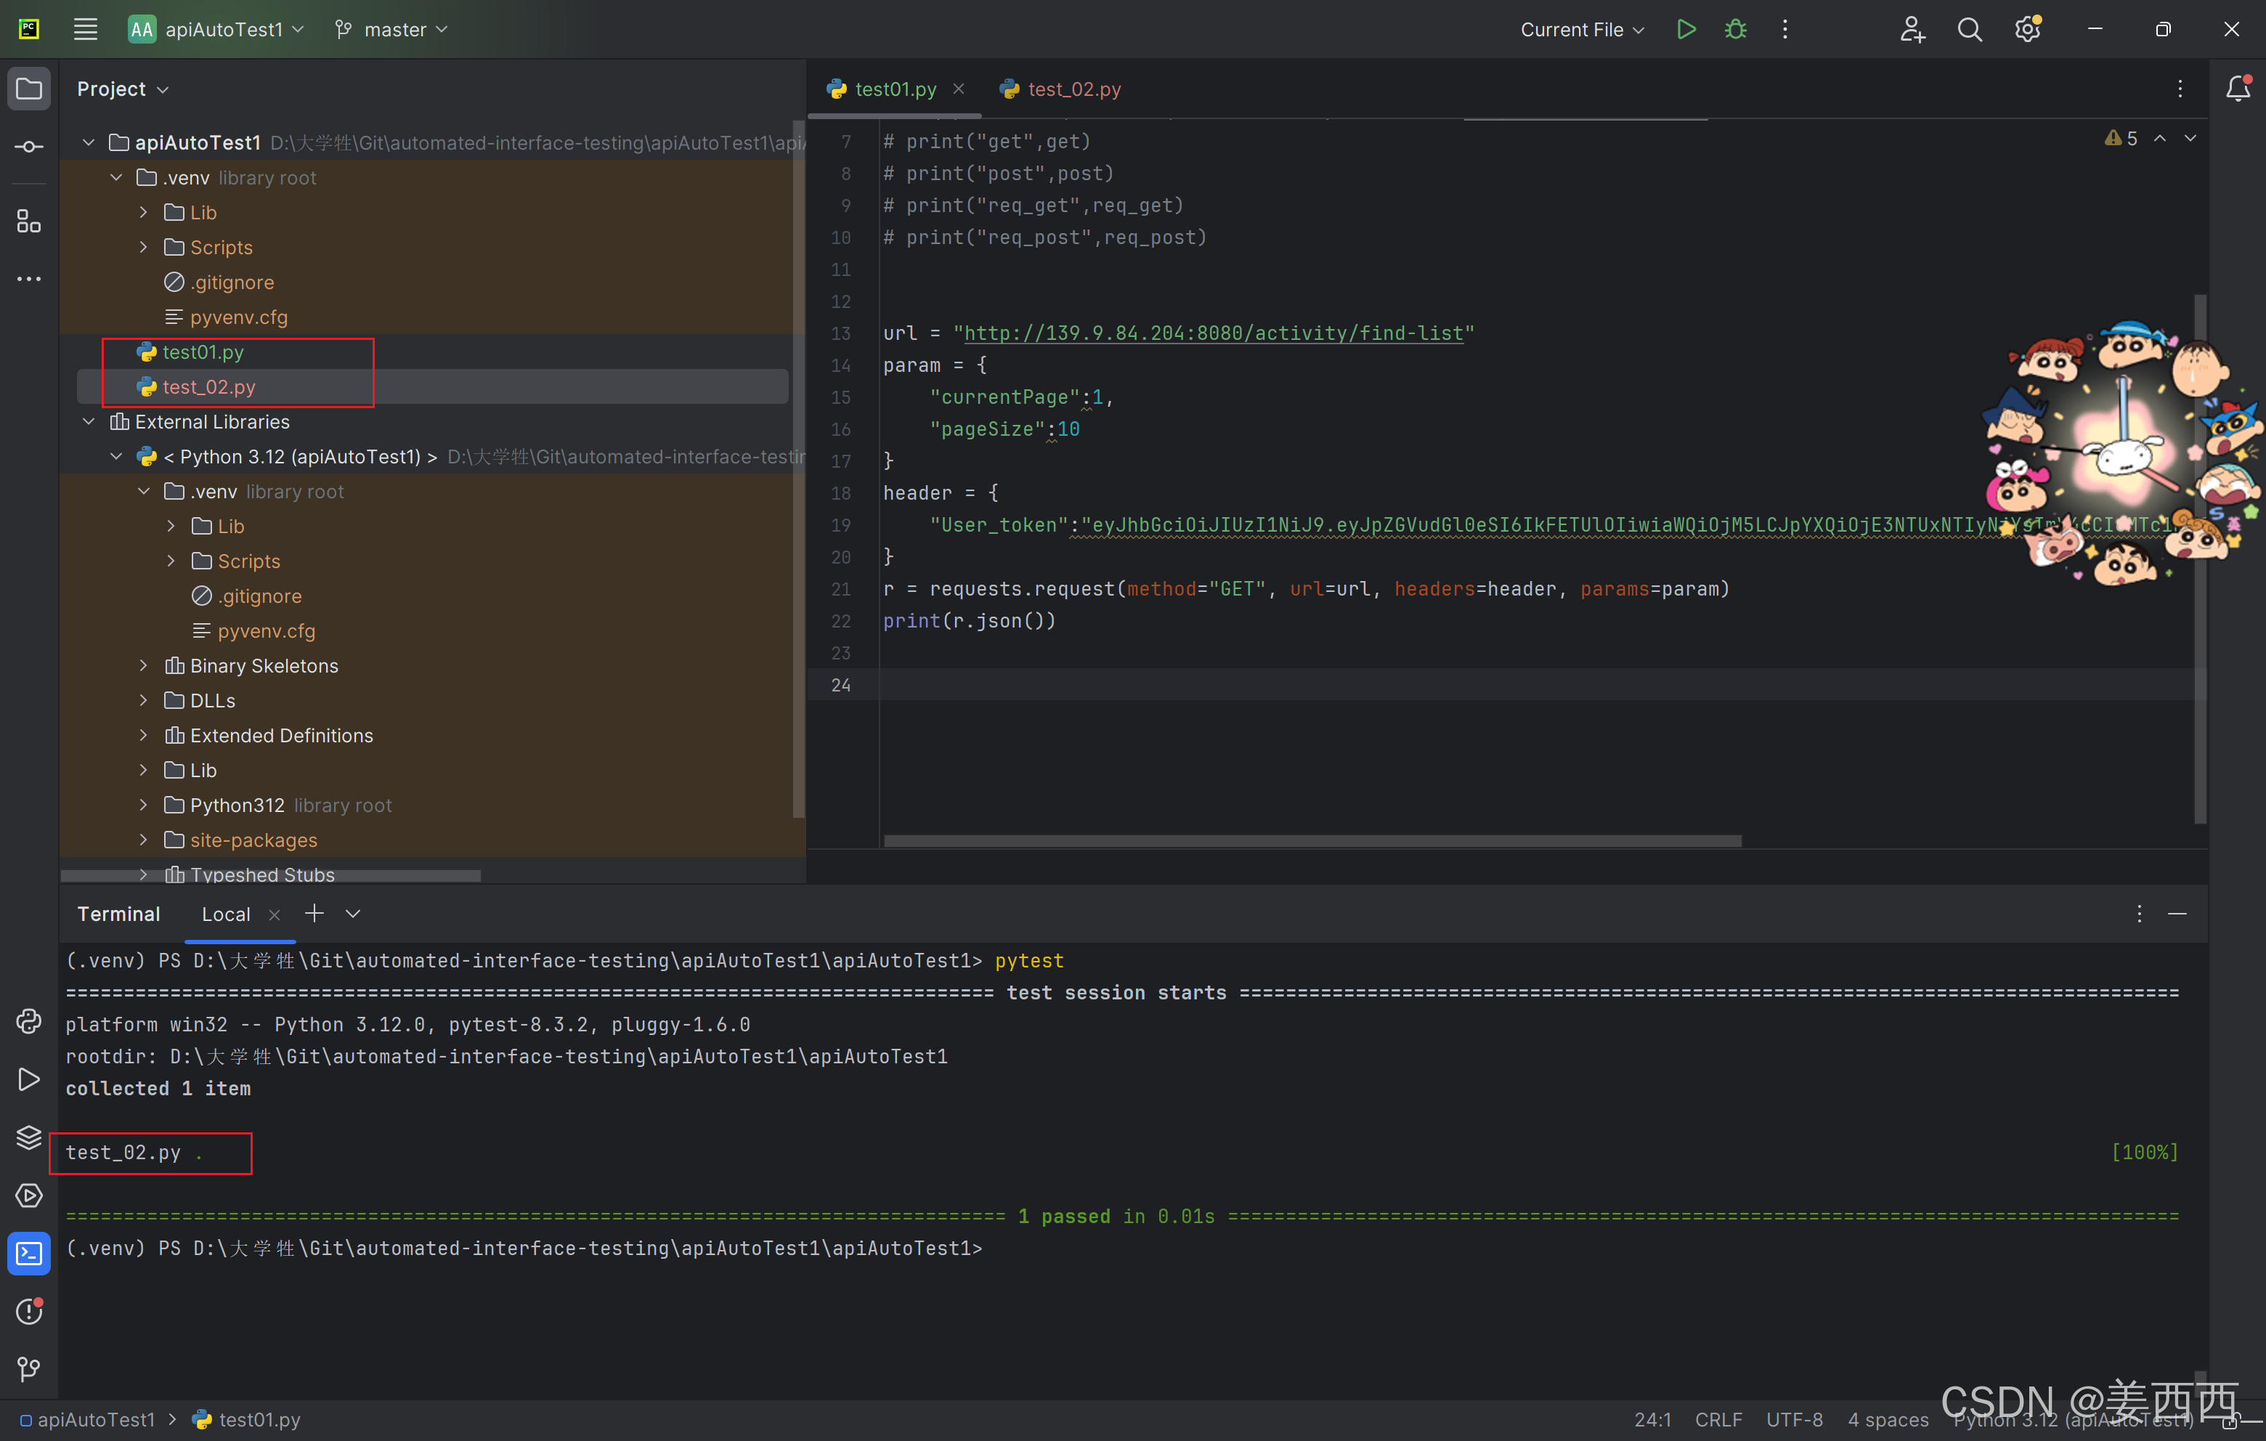Select the Terminal tool window icon
This screenshot has width=2266, height=1441.
29,1254
